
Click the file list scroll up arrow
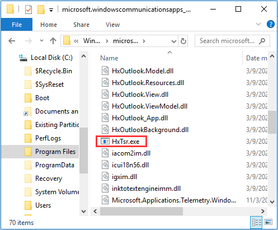272,56
